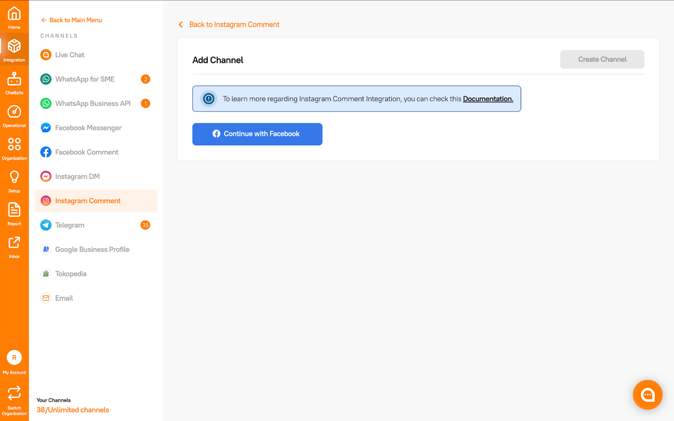Image resolution: width=674 pixels, height=421 pixels.
Task: Click Back to Instagram Comment link
Action: [234, 24]
